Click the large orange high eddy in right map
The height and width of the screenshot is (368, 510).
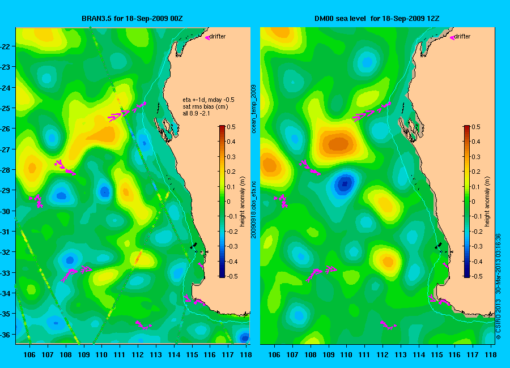(338, 143)
